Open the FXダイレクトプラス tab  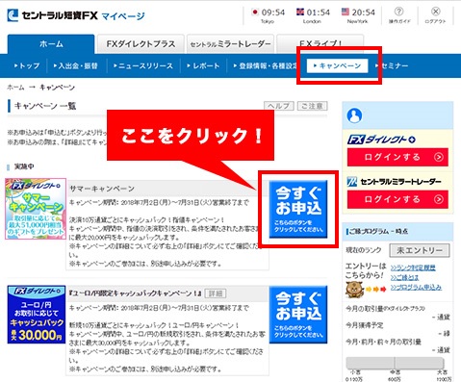141,44
